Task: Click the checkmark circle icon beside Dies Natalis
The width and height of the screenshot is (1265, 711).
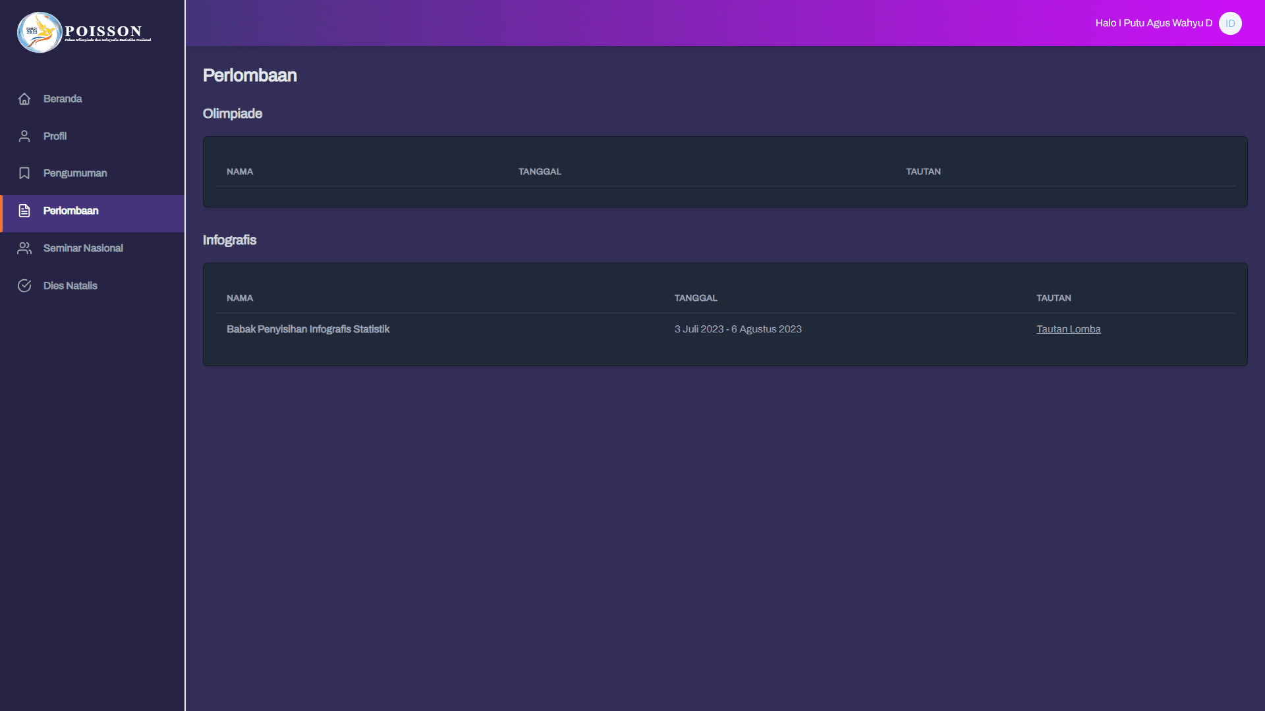Action: point(24,286)
